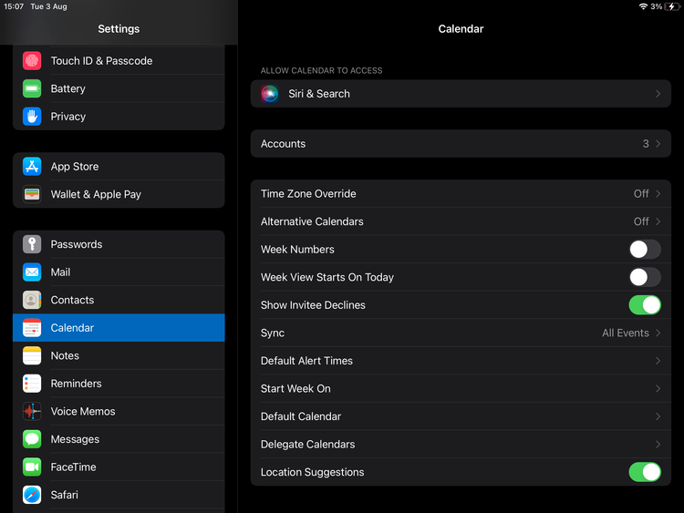Tap the Passwords key icon
Screen dimensions: 684x513
click(32, 244)
